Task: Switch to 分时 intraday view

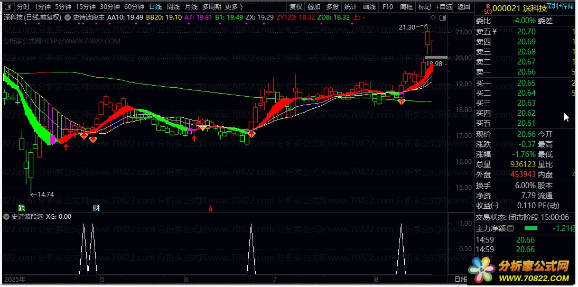Action: (23, 6)
